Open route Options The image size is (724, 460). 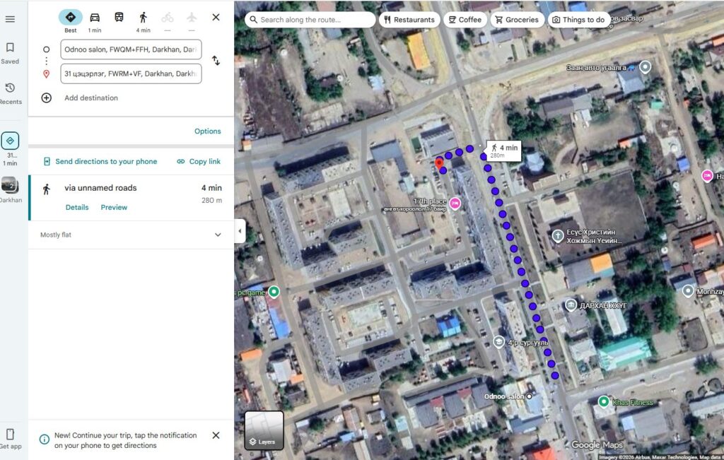coord(207,131)
